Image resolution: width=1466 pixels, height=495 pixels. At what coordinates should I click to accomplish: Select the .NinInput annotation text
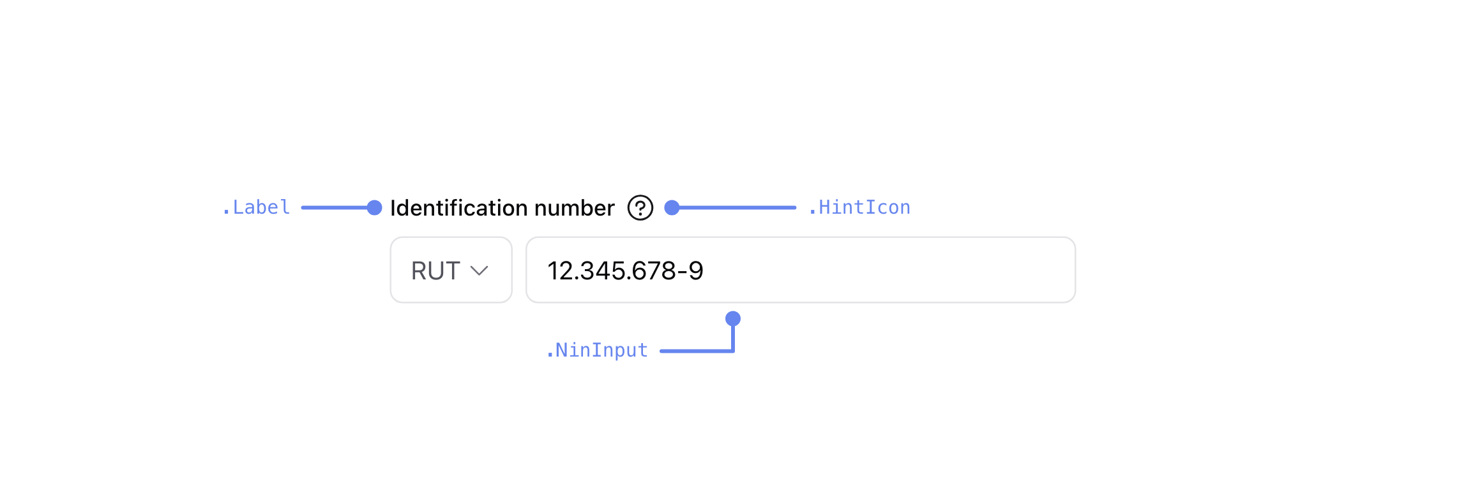[597, 350]
